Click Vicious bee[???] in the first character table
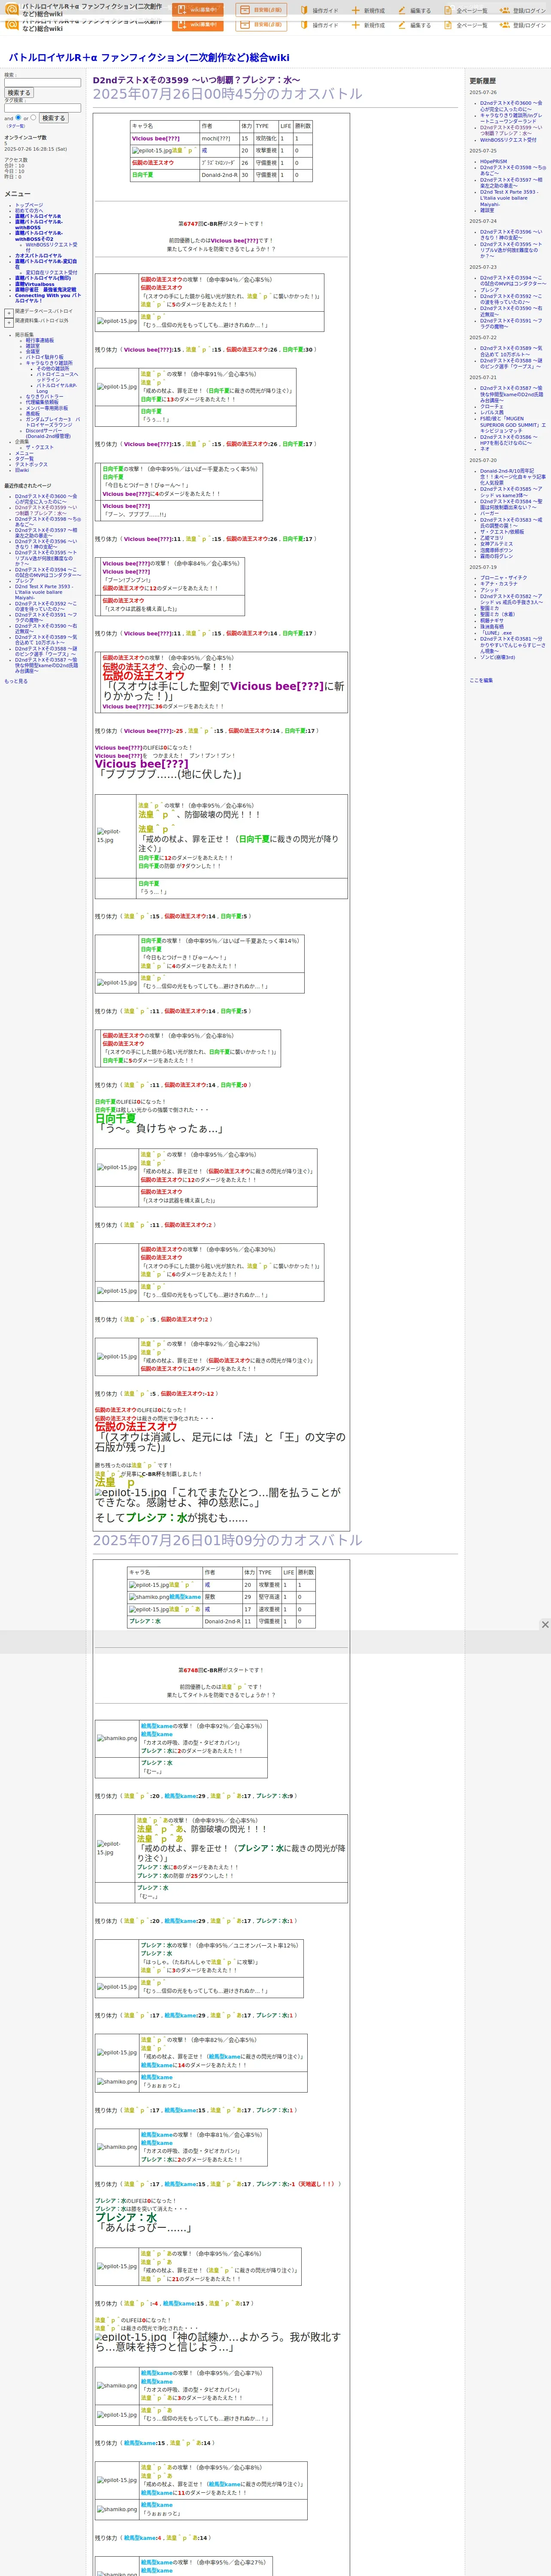This screenshot has height=2576, width=551. [x=156, y=139]
